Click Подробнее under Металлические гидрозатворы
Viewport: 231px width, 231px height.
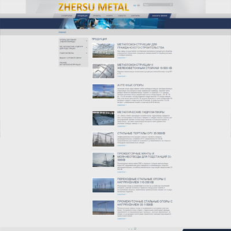(122, 126)
